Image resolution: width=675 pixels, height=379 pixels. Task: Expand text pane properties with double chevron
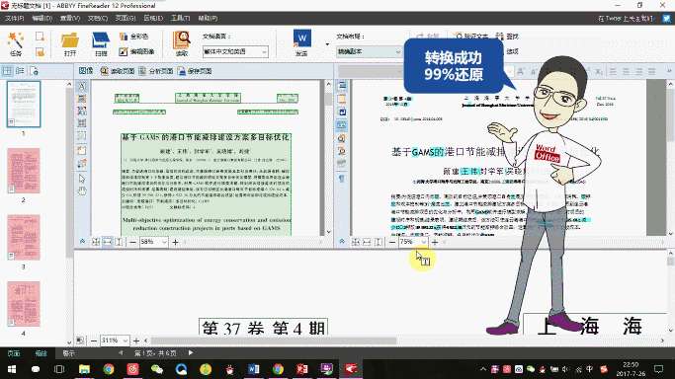click(x=342, y=242)
